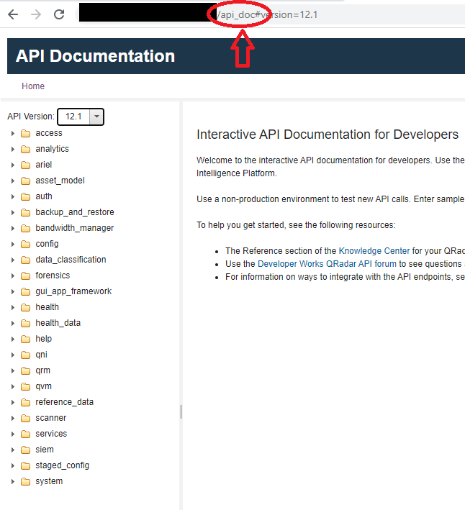The height and width of the screenshot is (510, 465).
Task: Select the analytics tree label
Action: [52, 149]
